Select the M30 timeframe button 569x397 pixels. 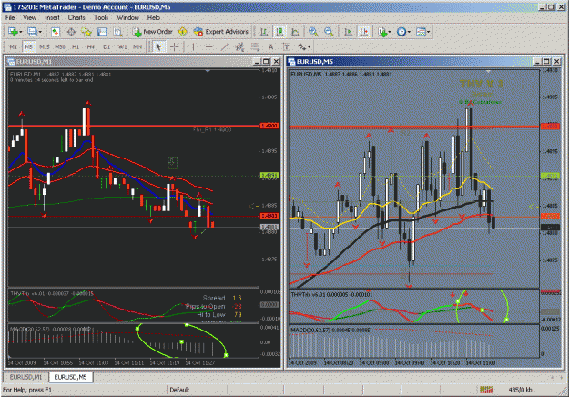pyautogui.click(x=60, y=46)
